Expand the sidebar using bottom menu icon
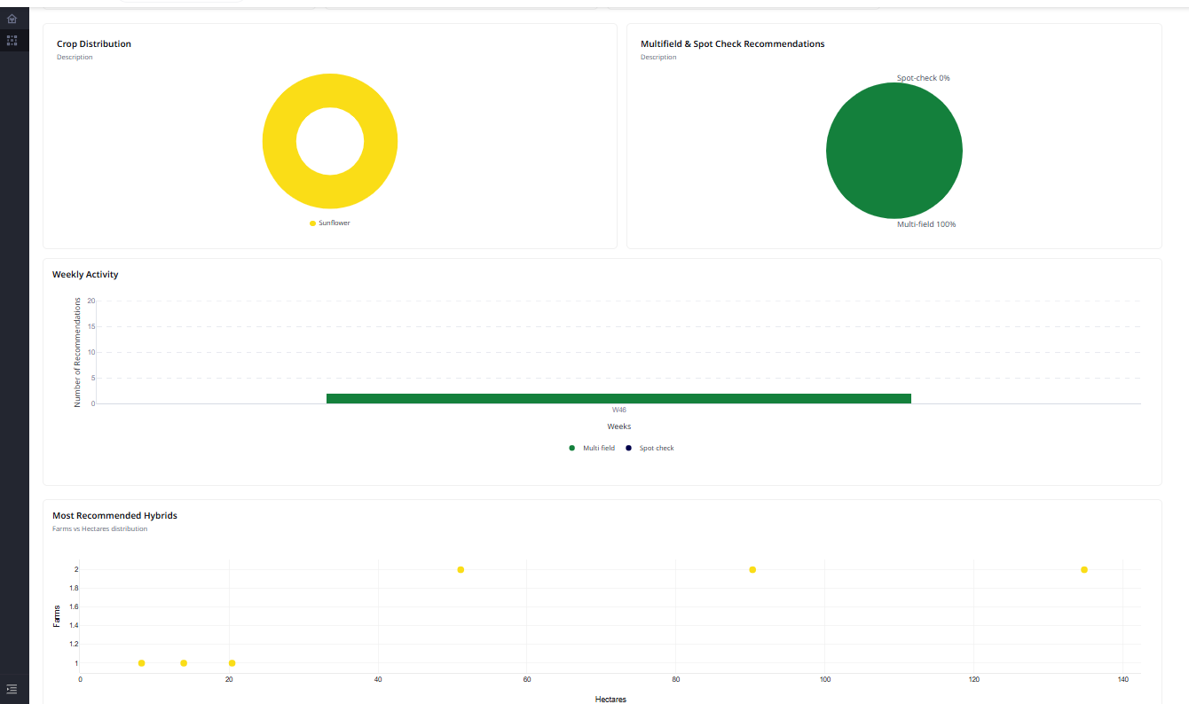The height and width of the screenshot is (704, 1189). [x=12, y=689]
